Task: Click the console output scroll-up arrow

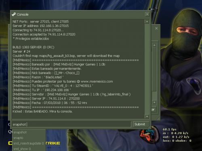Action: pos(147,21)
